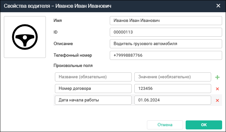Click the Произвольные поля section label
This screenshot has height=132, width=226.
point(73,66)
